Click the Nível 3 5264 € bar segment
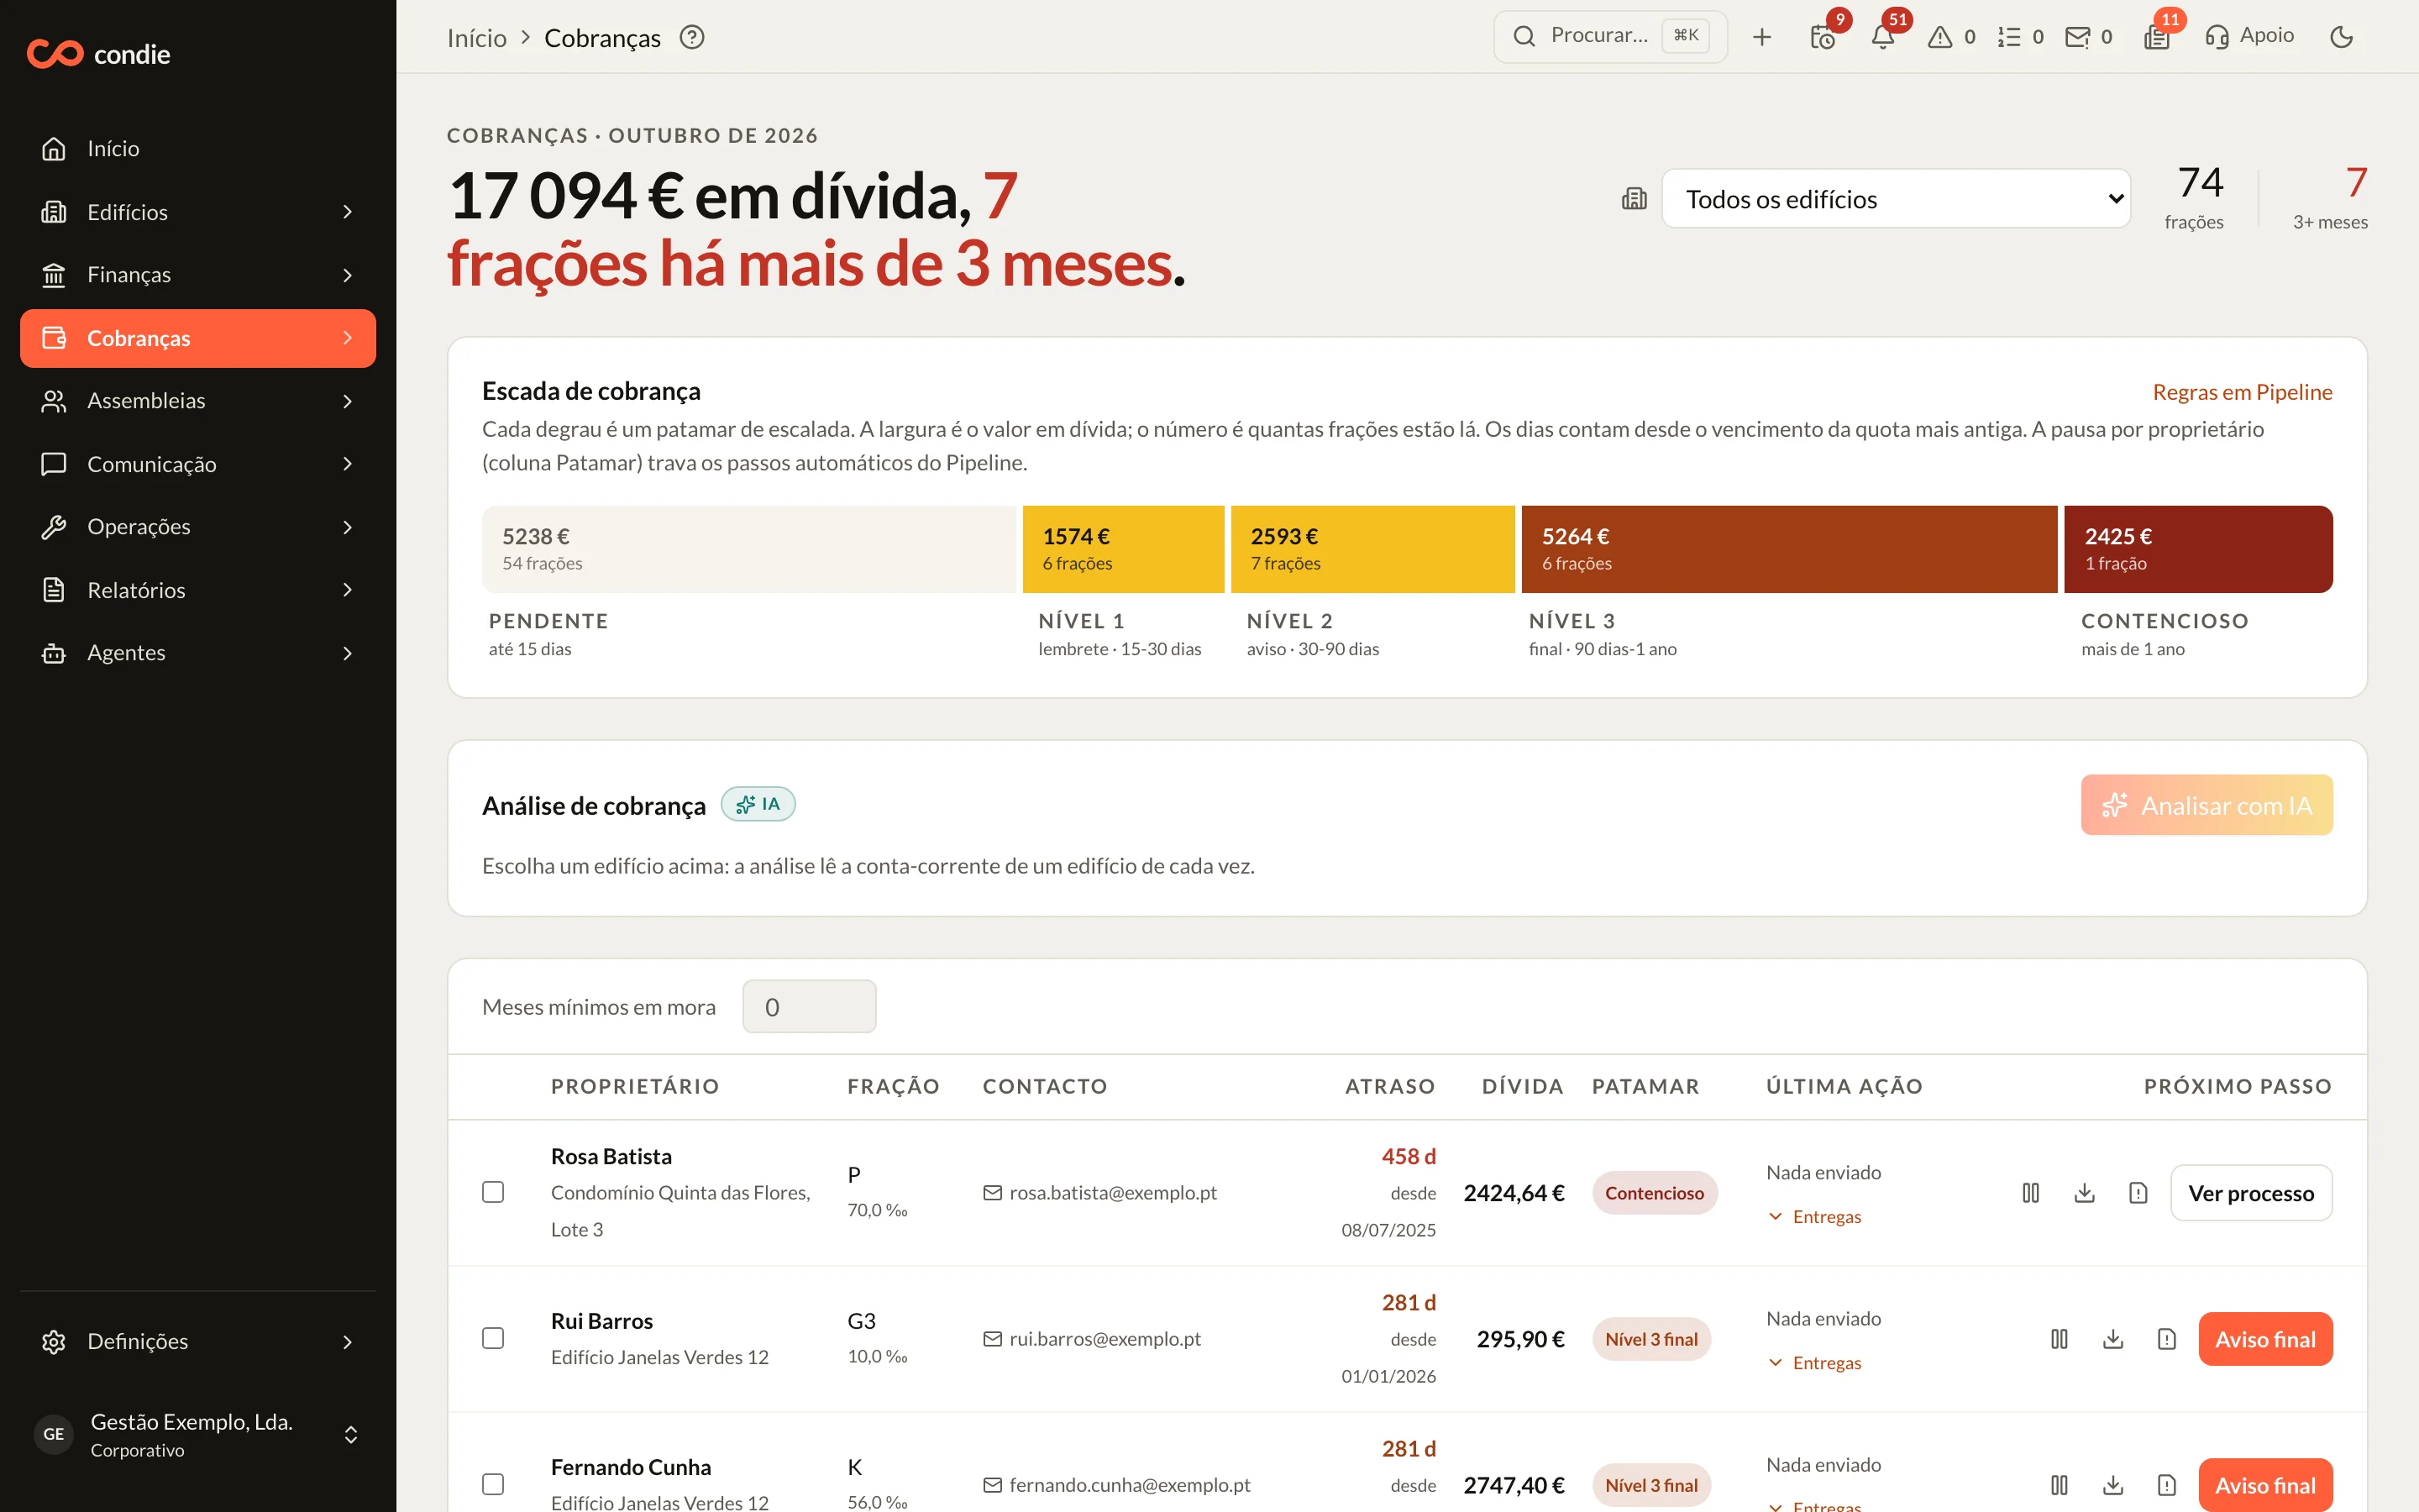 pos(1789,549)
